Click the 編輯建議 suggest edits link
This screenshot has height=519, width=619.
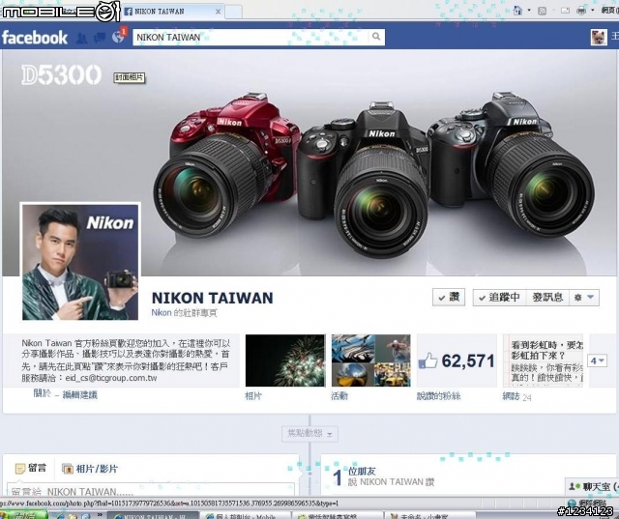tap(79, 394)
